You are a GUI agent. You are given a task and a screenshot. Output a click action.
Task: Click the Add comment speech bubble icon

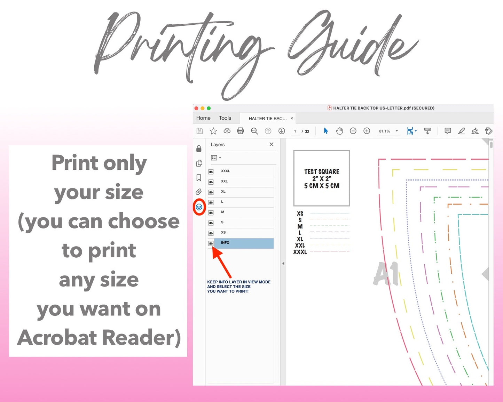click(448, 131)
